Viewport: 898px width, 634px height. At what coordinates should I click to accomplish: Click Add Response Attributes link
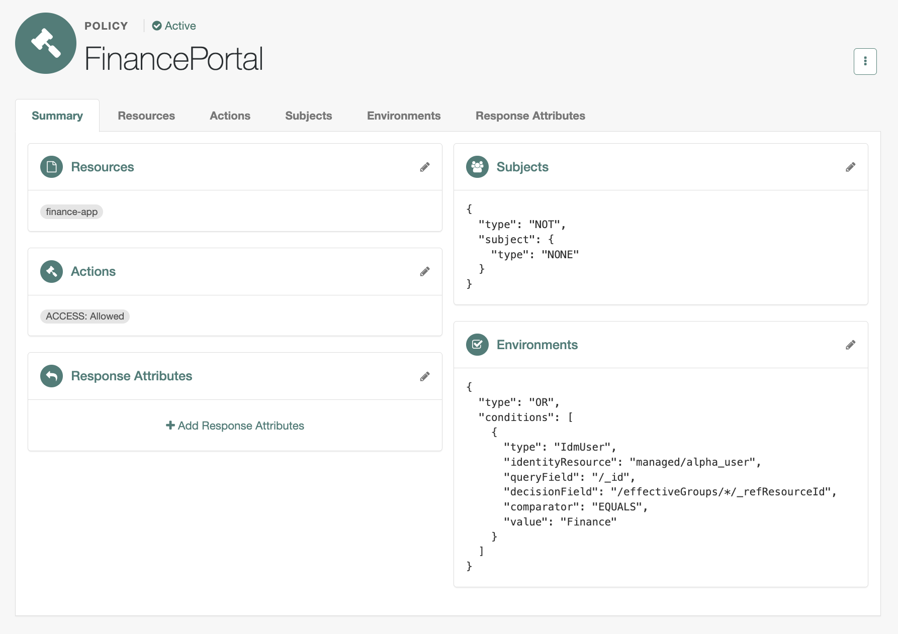pyautogui.click(x=235, y=426)
